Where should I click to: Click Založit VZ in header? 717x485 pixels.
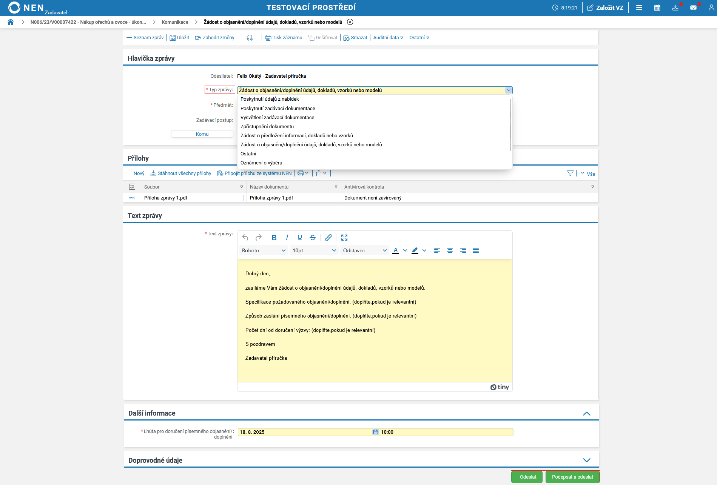[605, 8]
